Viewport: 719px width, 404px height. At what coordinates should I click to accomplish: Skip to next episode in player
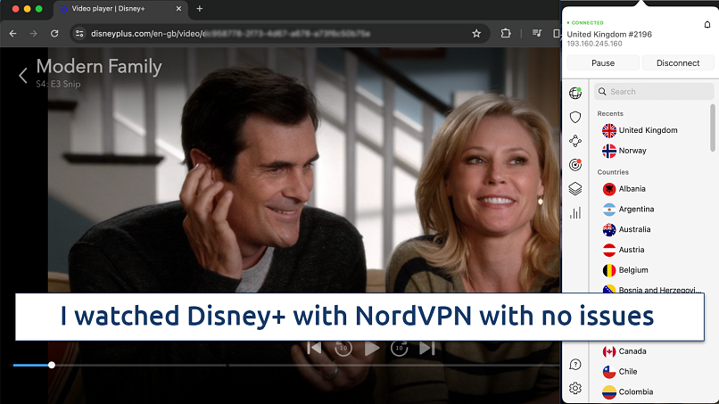click(x=427, y=348)
